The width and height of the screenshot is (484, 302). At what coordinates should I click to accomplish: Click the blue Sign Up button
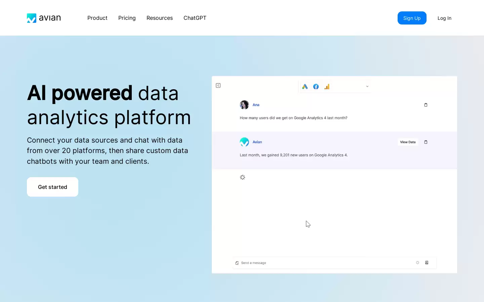(412, 18)
